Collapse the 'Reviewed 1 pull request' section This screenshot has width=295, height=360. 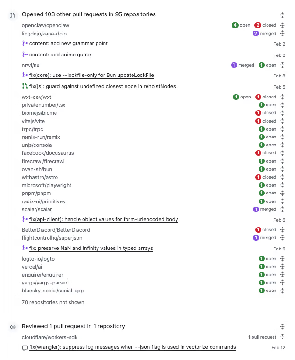coord(282,327)
